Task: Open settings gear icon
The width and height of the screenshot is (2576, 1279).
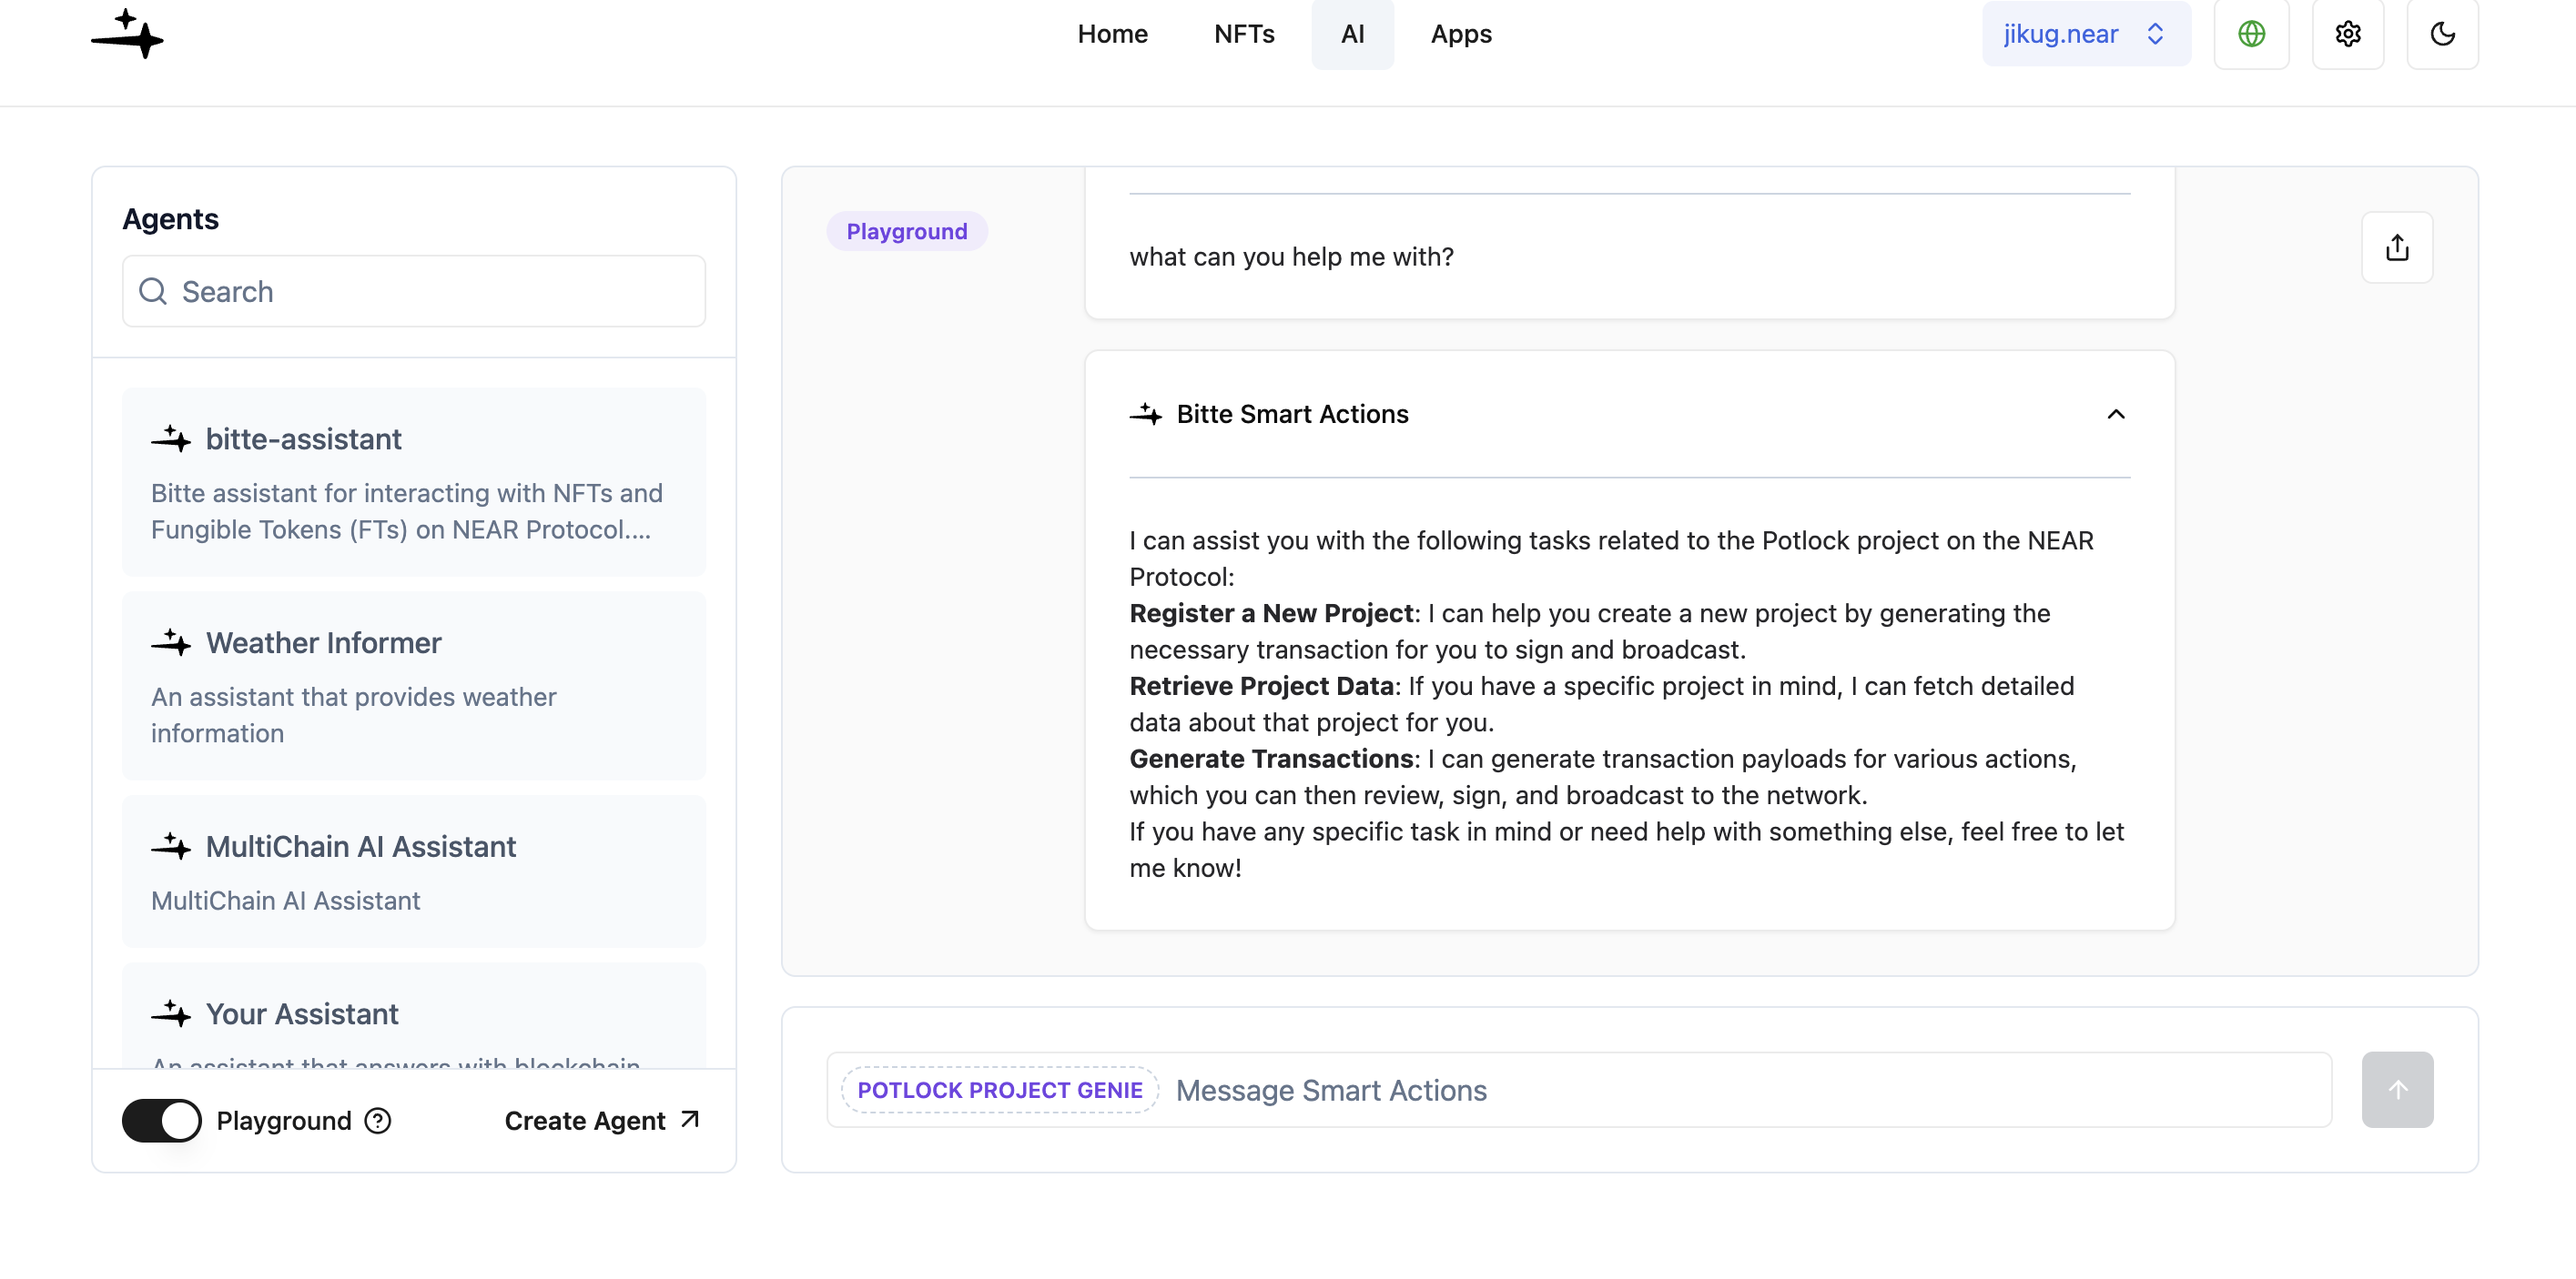Action: 2347,34
